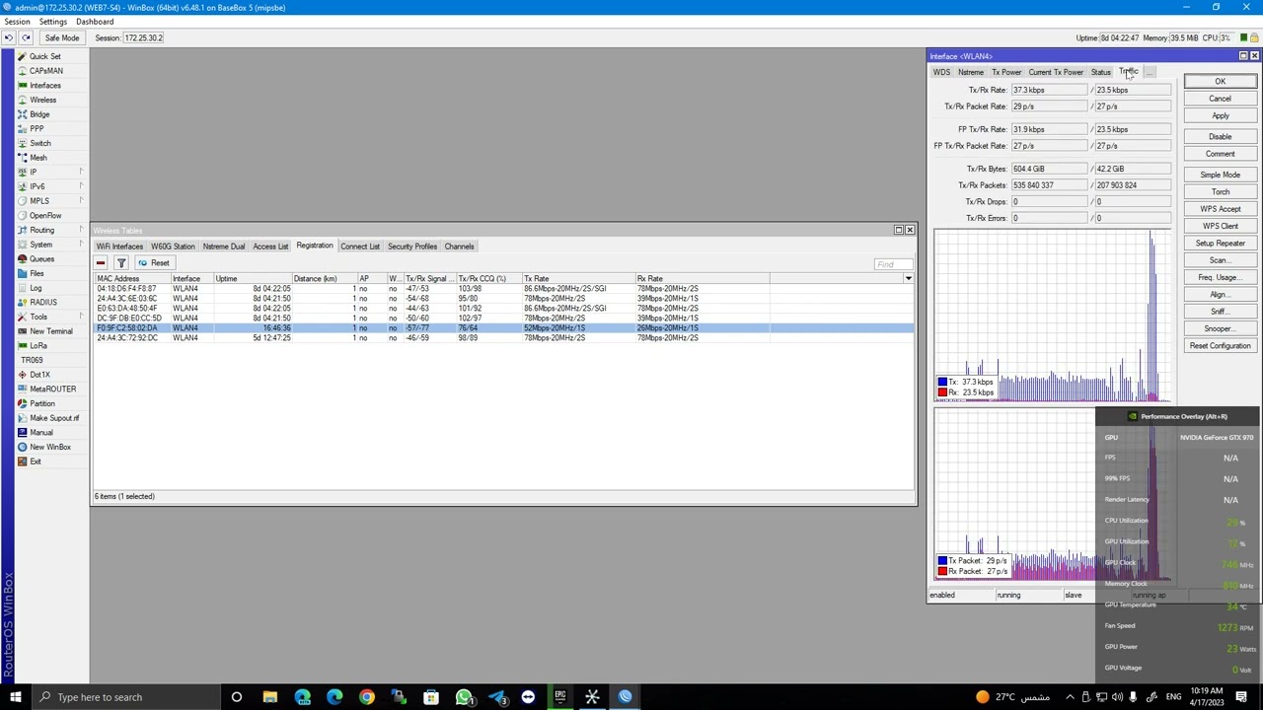Open the Interfaces sidebar item
1263x710 pixels.
coord(44,85)
